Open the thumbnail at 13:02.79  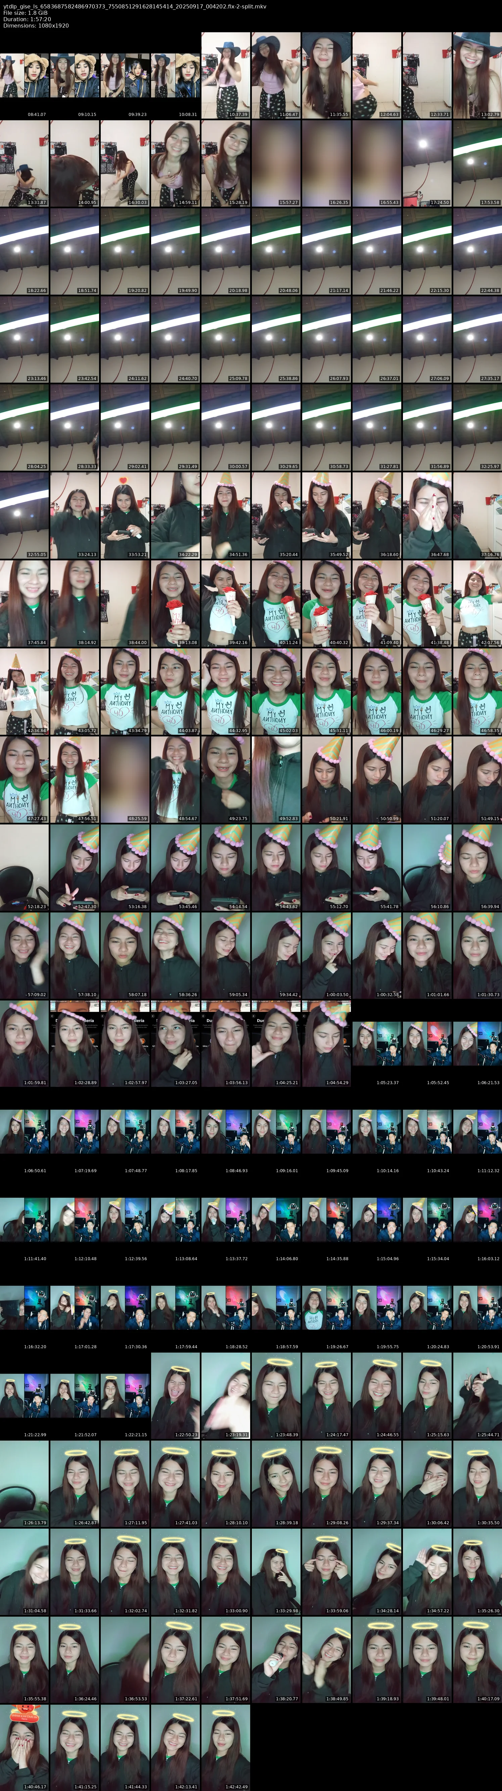478,75
